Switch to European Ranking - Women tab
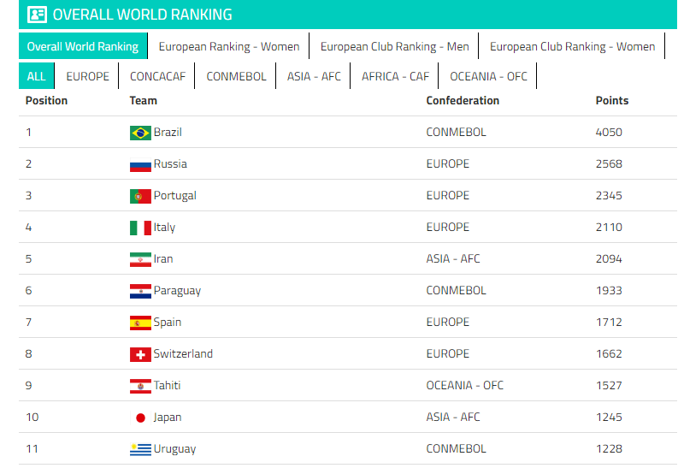 tap(228, 46)
